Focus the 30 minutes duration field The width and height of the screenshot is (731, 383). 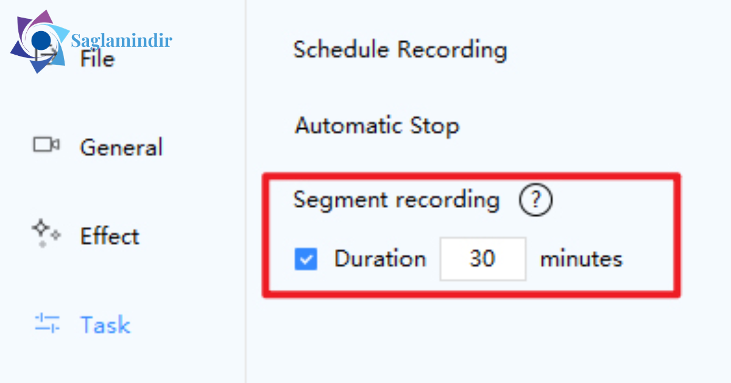[482, 260]
